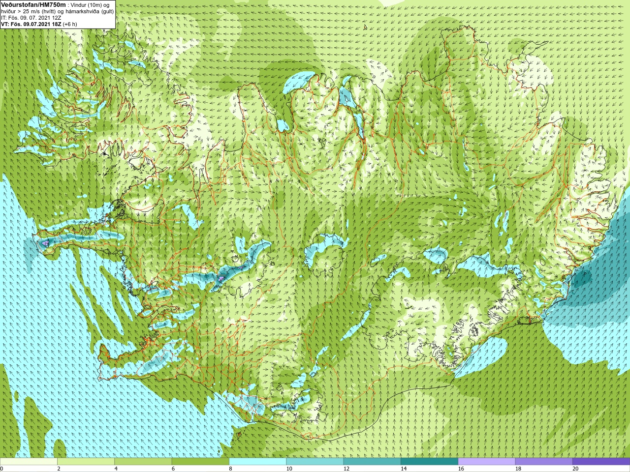Click the legend scale value '2'
Image resolution: width=630 pixels, height=472 pixels.
point(59,469)
